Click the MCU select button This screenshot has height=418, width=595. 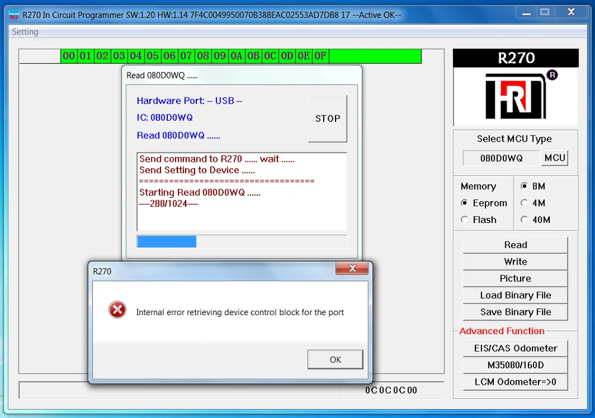[x=555, y=158]
